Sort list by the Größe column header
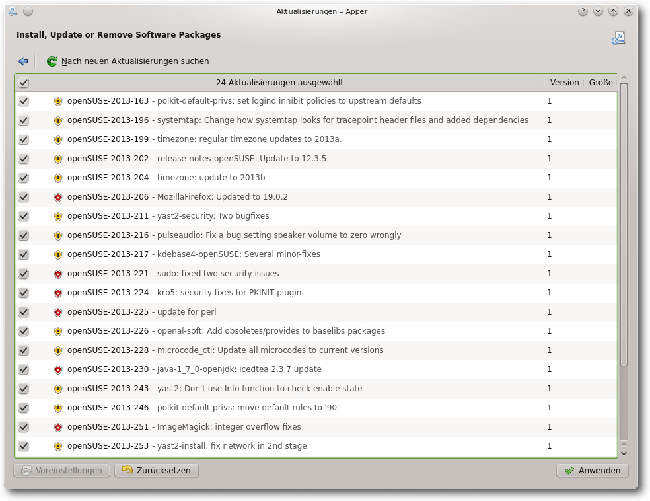 pos(600,83)
